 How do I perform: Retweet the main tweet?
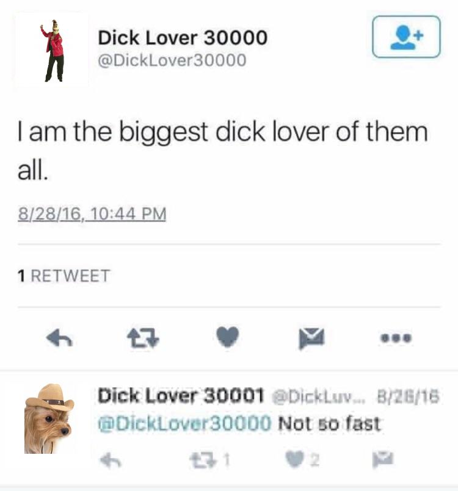(143, 337)
